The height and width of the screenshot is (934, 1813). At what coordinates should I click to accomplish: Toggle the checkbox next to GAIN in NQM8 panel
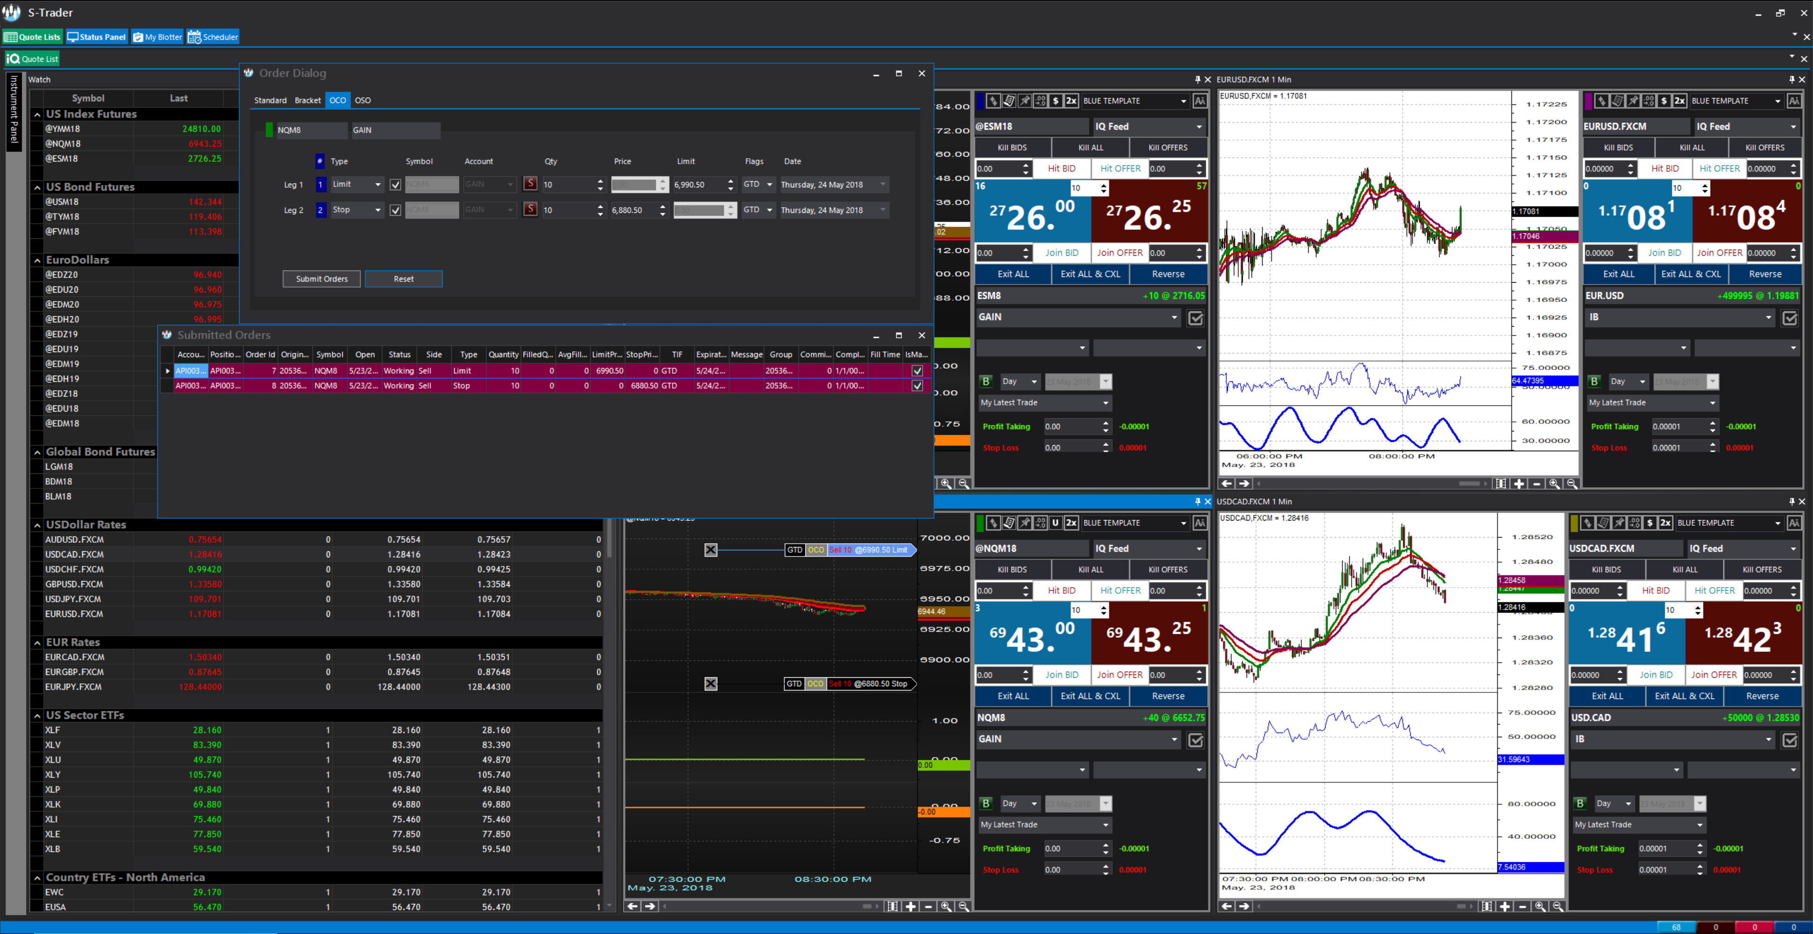coord(1196,740)
